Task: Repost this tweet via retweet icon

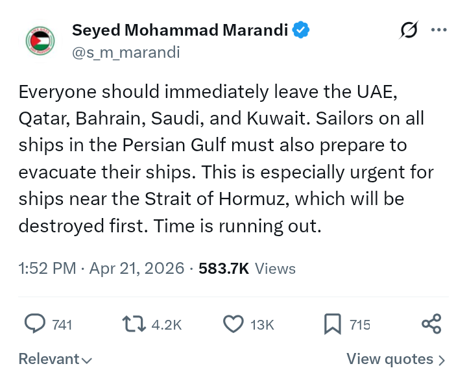Action: 134,323
